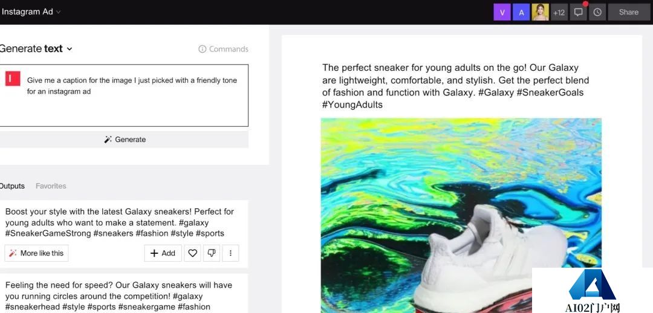Show the +12 additional collaborators

(x=559, y=12)
